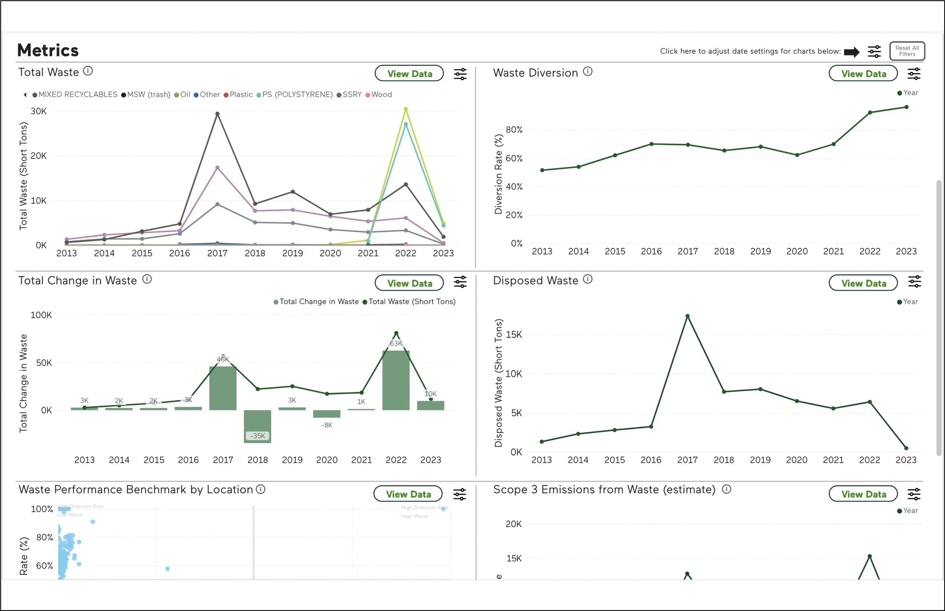This screenshot has height=611, width=945.
Task: Open filter icon on Waste Performance Benchmark
Action: 459,494
